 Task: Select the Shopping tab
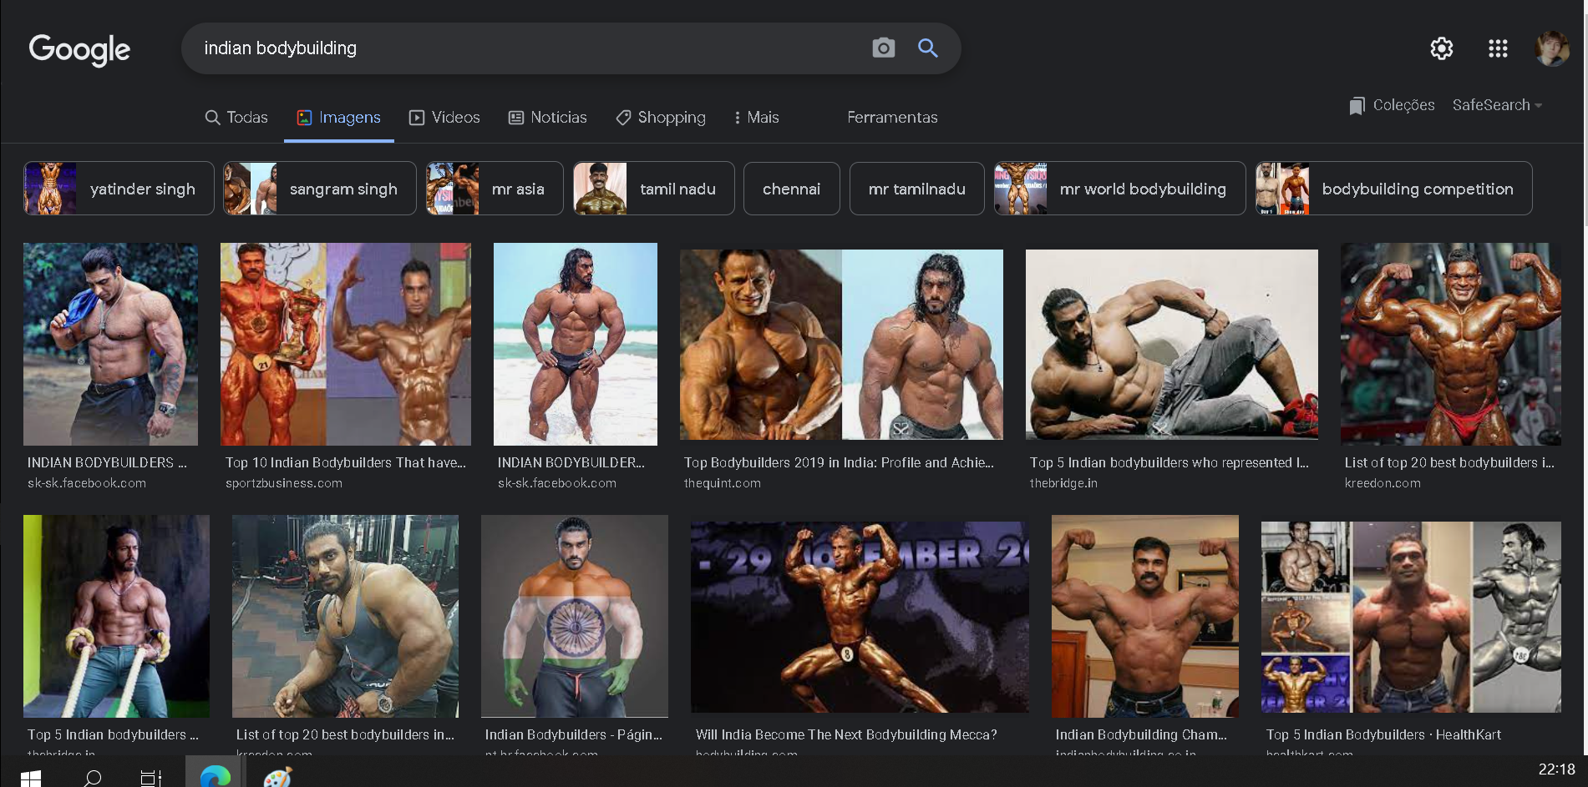pos(661,118)
